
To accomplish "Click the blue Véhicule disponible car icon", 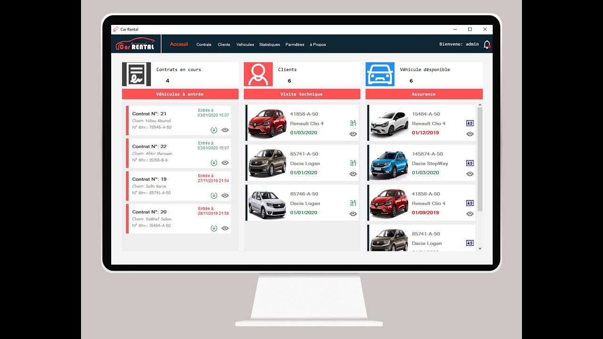I will click(380, 74).
